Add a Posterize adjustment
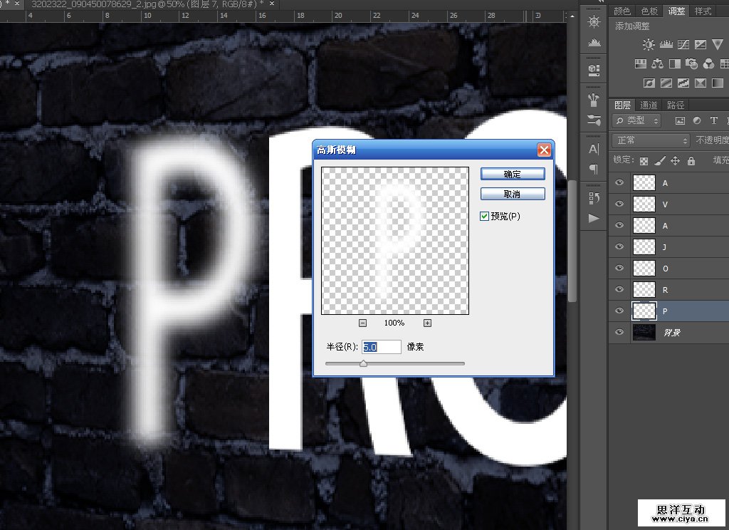The width and height of the screenshot is (729, 530). coord(666,83)
